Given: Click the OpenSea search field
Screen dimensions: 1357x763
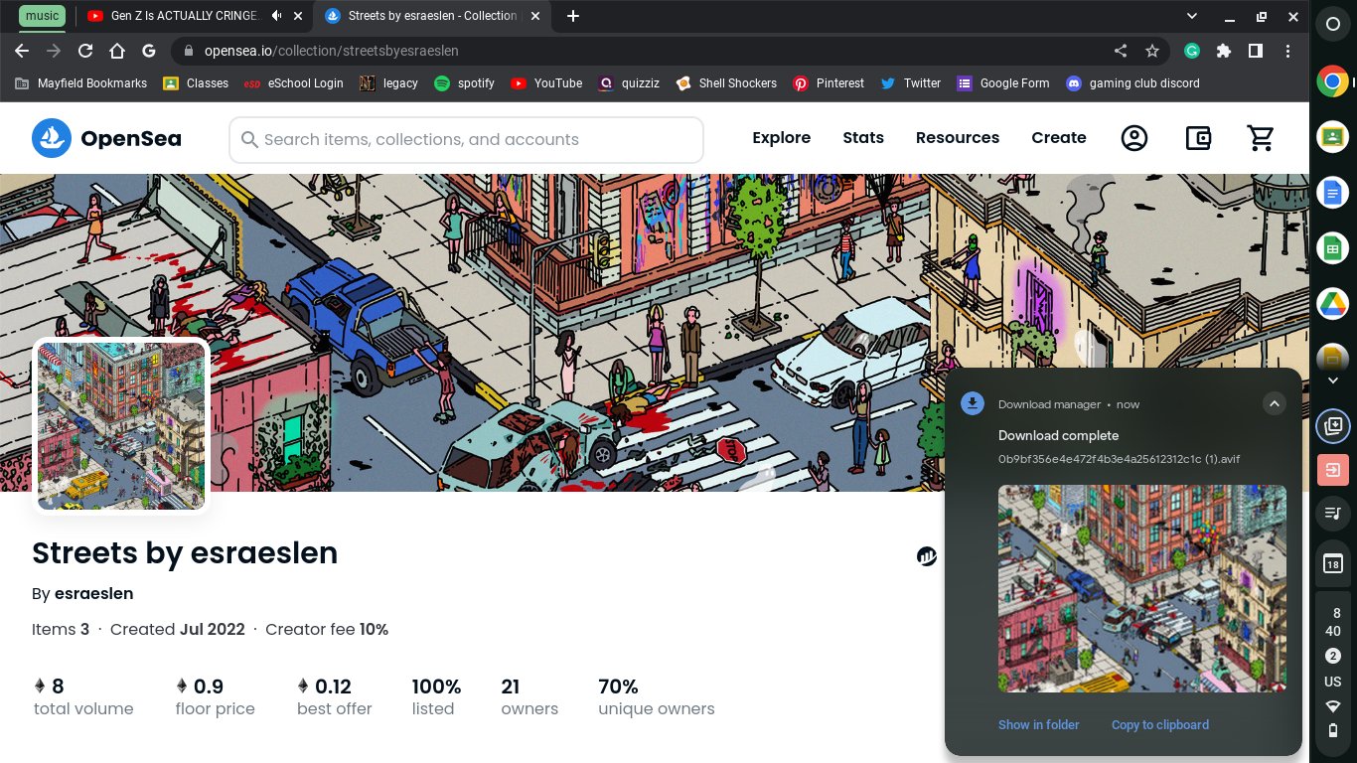Looking at the screenshot, I should (x=466, y=140).
